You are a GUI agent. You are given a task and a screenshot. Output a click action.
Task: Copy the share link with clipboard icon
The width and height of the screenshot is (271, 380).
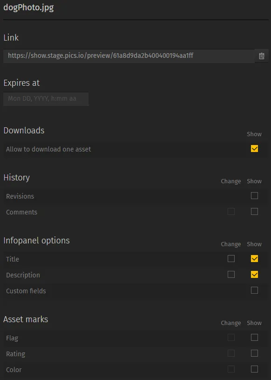[262, 56]
